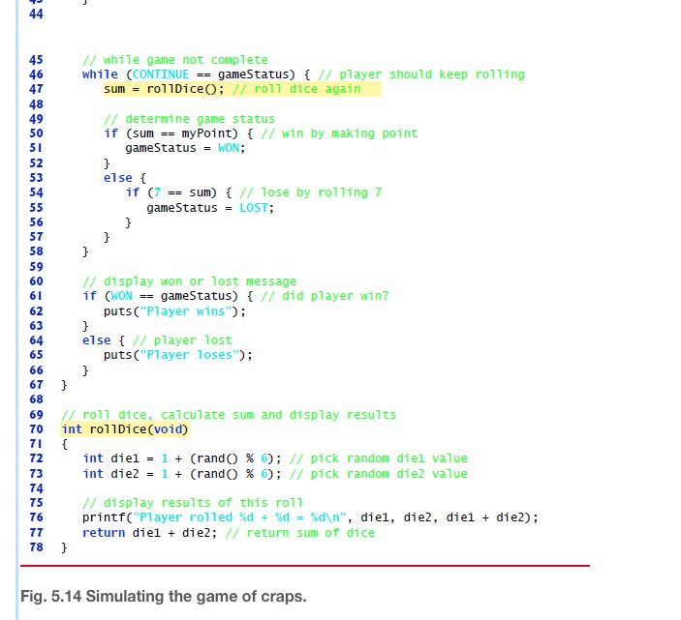This screenshot has width=681, height=620.
Task: Click the comment "// roll dice, calculate sum and display results"
Action: coord(229,415)
